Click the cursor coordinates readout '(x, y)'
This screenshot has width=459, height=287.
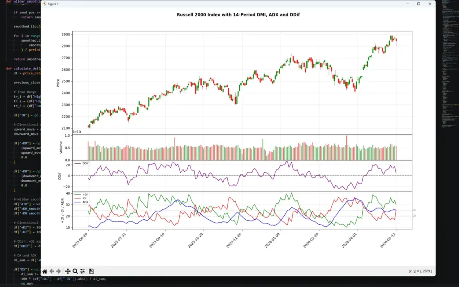(420, 271)
